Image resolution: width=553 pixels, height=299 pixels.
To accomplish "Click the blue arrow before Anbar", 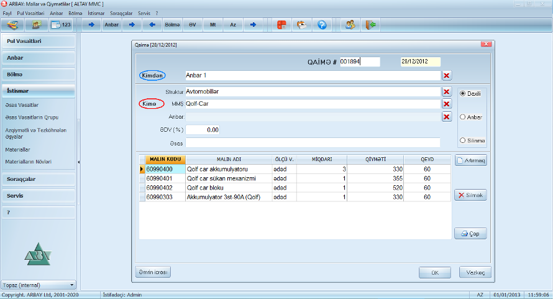I will [91, 25].
